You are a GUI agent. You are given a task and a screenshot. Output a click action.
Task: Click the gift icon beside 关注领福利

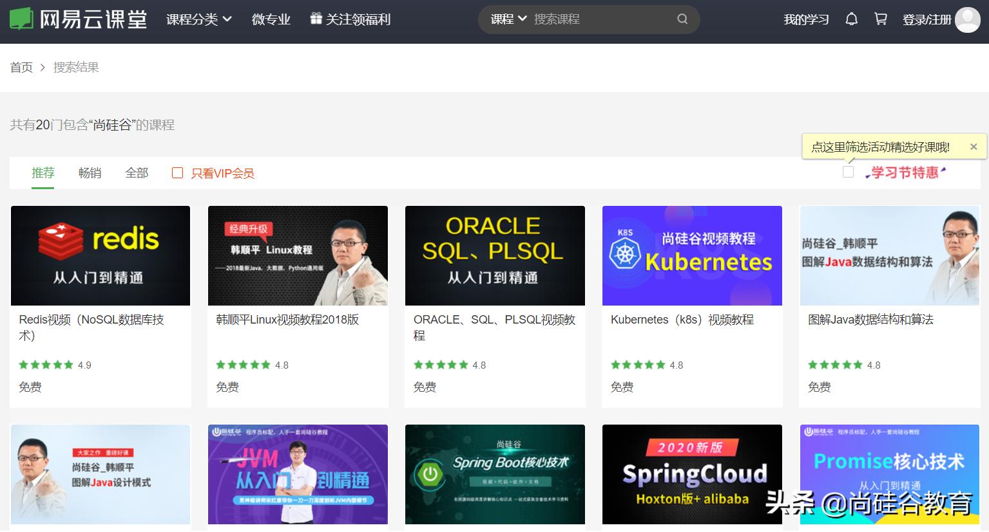coord(316,19)
